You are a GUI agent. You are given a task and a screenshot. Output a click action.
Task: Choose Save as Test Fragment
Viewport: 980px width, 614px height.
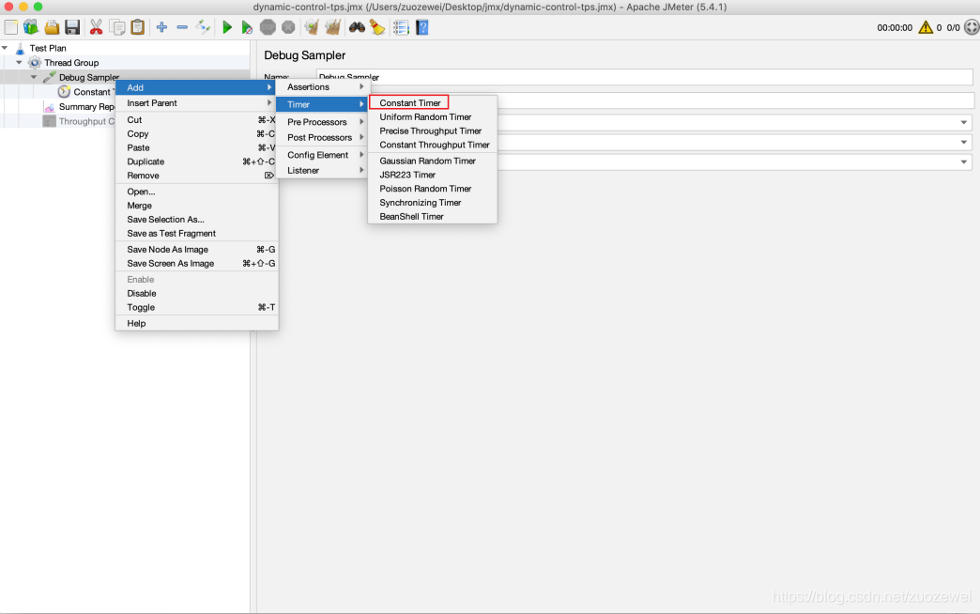coord(196,233)
